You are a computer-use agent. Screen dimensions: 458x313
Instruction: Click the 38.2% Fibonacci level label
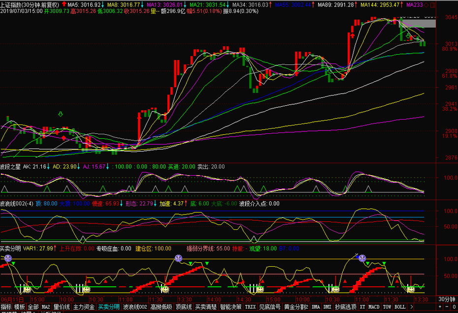[x=450, y=109]
